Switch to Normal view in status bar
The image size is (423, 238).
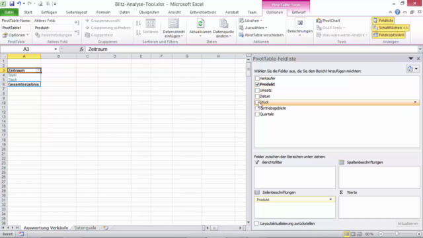click(x=346, y=234)
